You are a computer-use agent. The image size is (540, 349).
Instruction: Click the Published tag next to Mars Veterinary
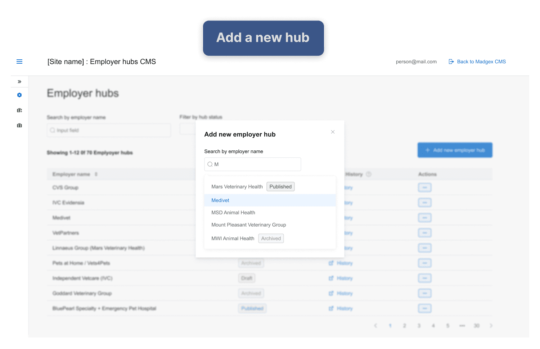(280, 186)
